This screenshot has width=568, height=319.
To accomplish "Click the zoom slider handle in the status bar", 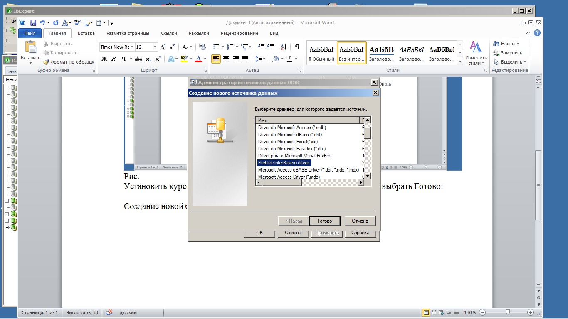I will 508,312.
